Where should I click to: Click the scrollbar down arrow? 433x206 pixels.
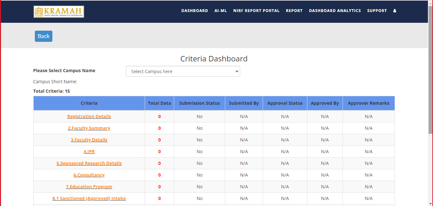tap(430, 203)
